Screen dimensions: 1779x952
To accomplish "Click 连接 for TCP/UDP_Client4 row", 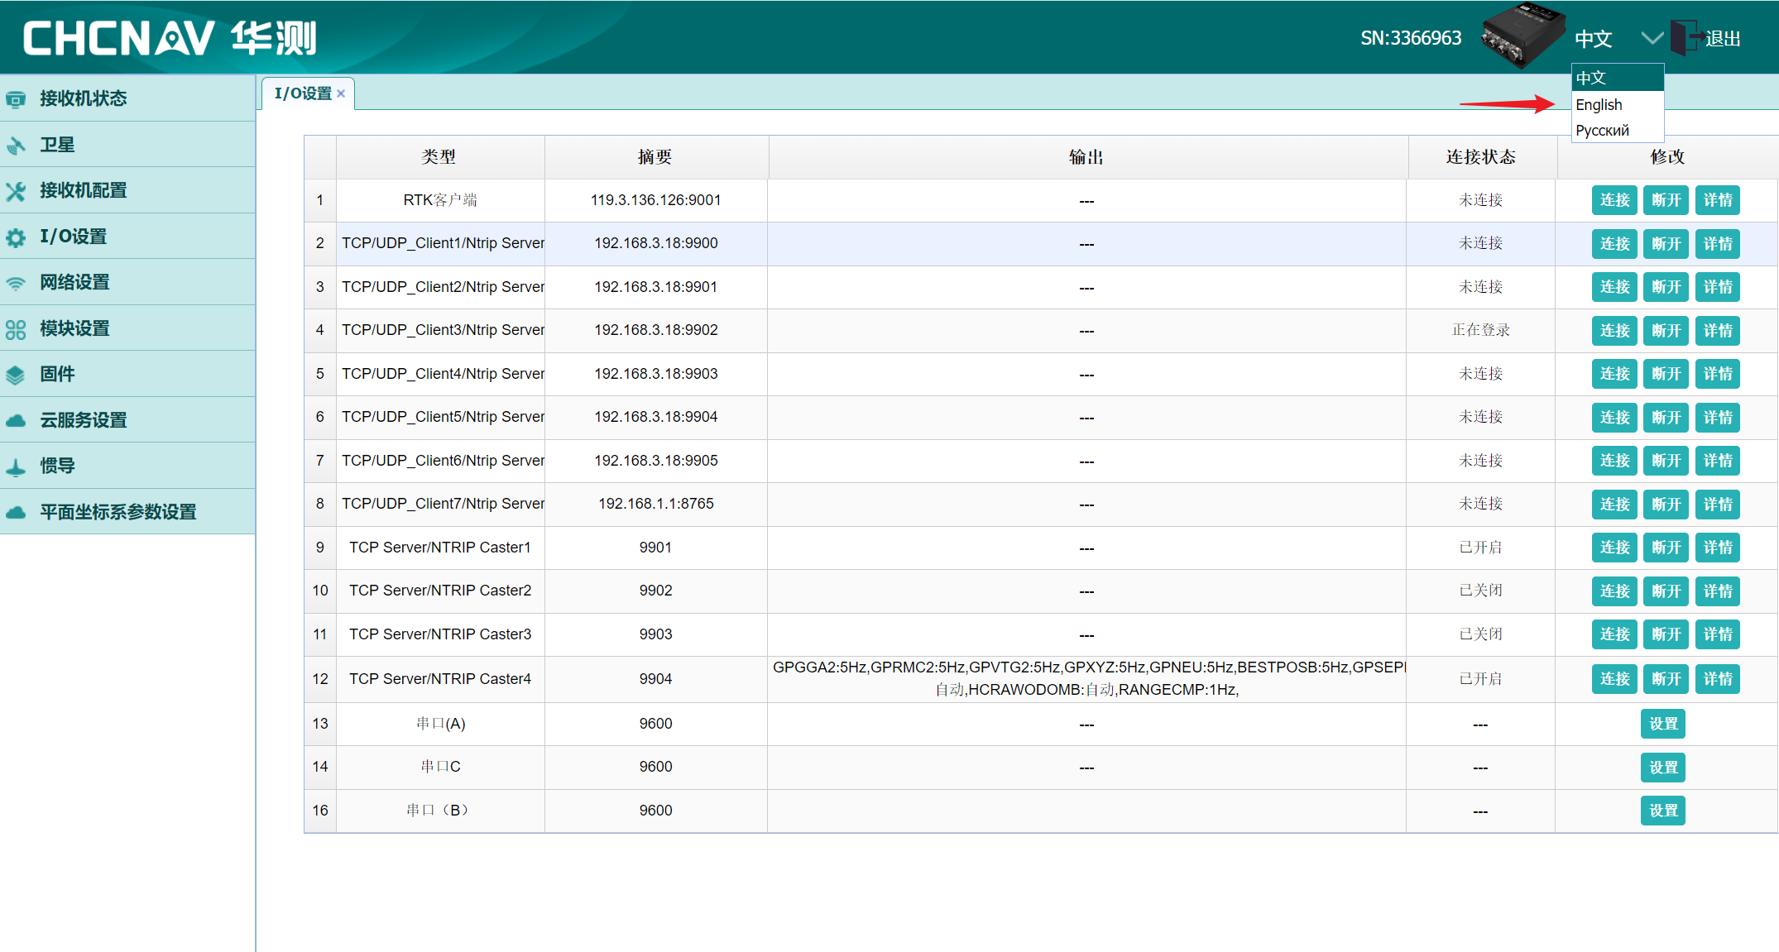I will click(1614, 374).
